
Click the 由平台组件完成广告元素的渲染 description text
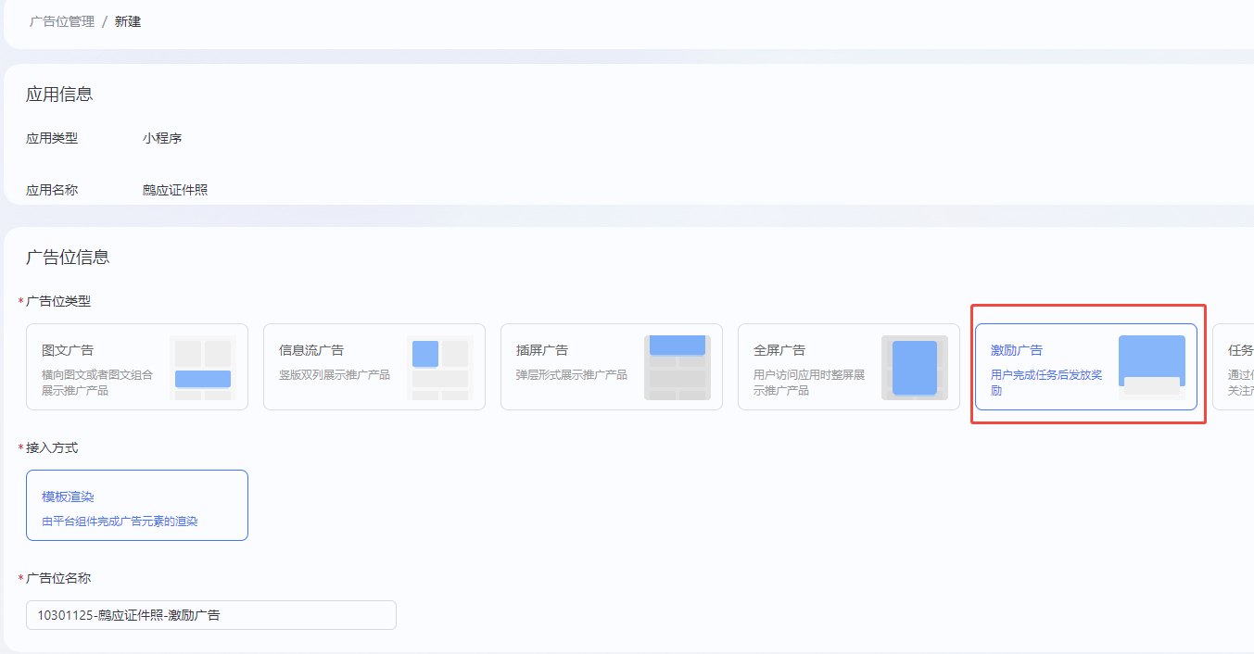(x=120, y=522)
